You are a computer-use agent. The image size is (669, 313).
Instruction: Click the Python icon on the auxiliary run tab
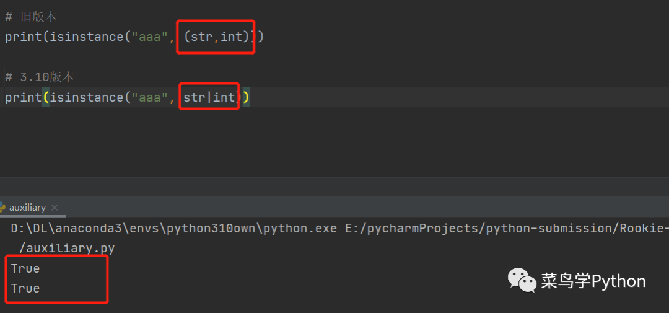pyautogui.click(x=2, y=208)
